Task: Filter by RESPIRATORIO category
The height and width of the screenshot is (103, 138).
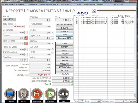Action: [65, 67]
